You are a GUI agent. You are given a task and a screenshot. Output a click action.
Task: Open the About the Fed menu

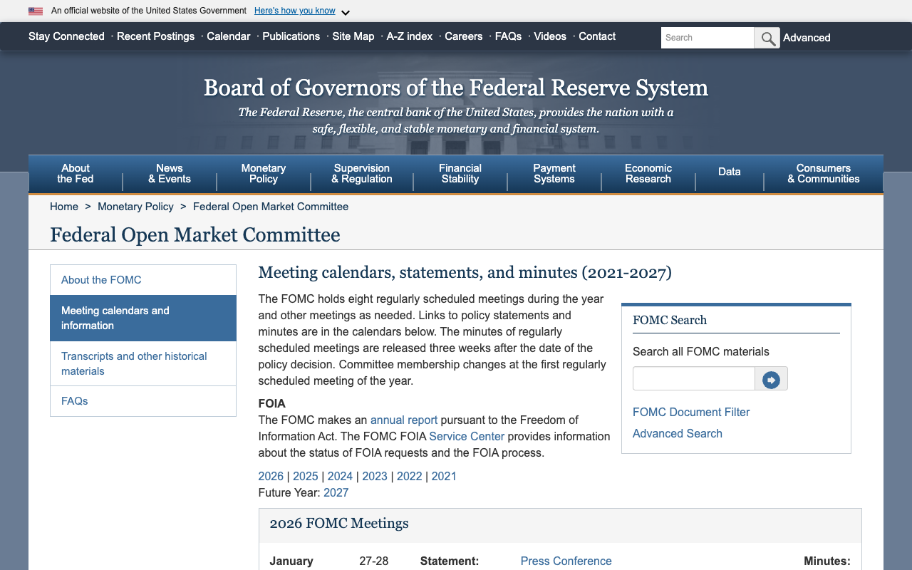[76, 173]
